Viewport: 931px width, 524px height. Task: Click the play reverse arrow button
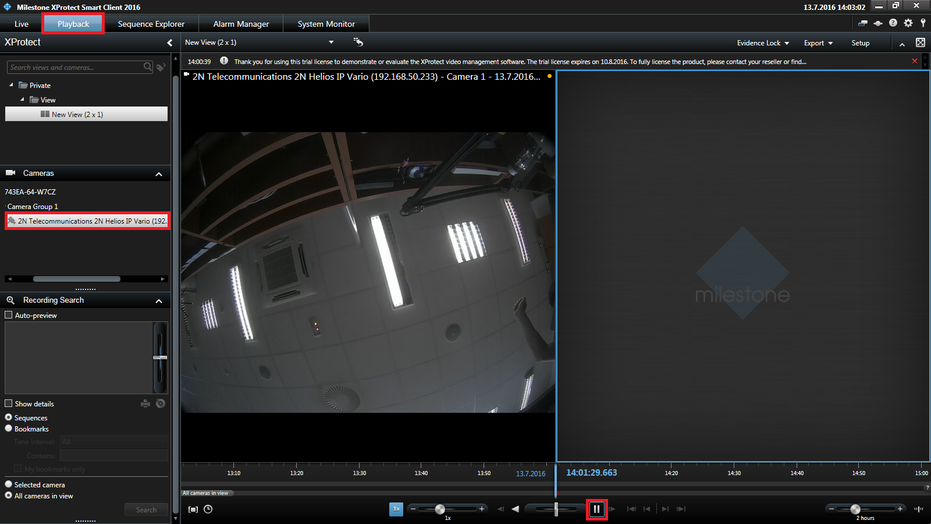515,509
